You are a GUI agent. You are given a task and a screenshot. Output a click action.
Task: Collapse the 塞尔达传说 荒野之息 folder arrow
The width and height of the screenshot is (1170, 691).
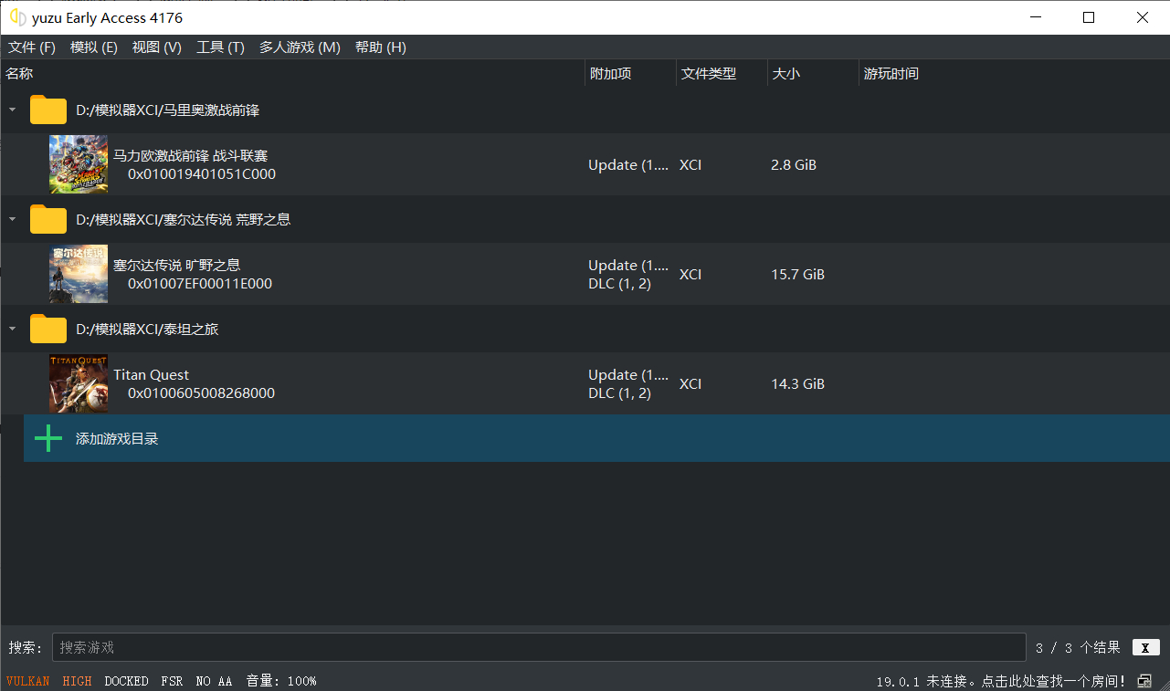(x=12, y=220)
